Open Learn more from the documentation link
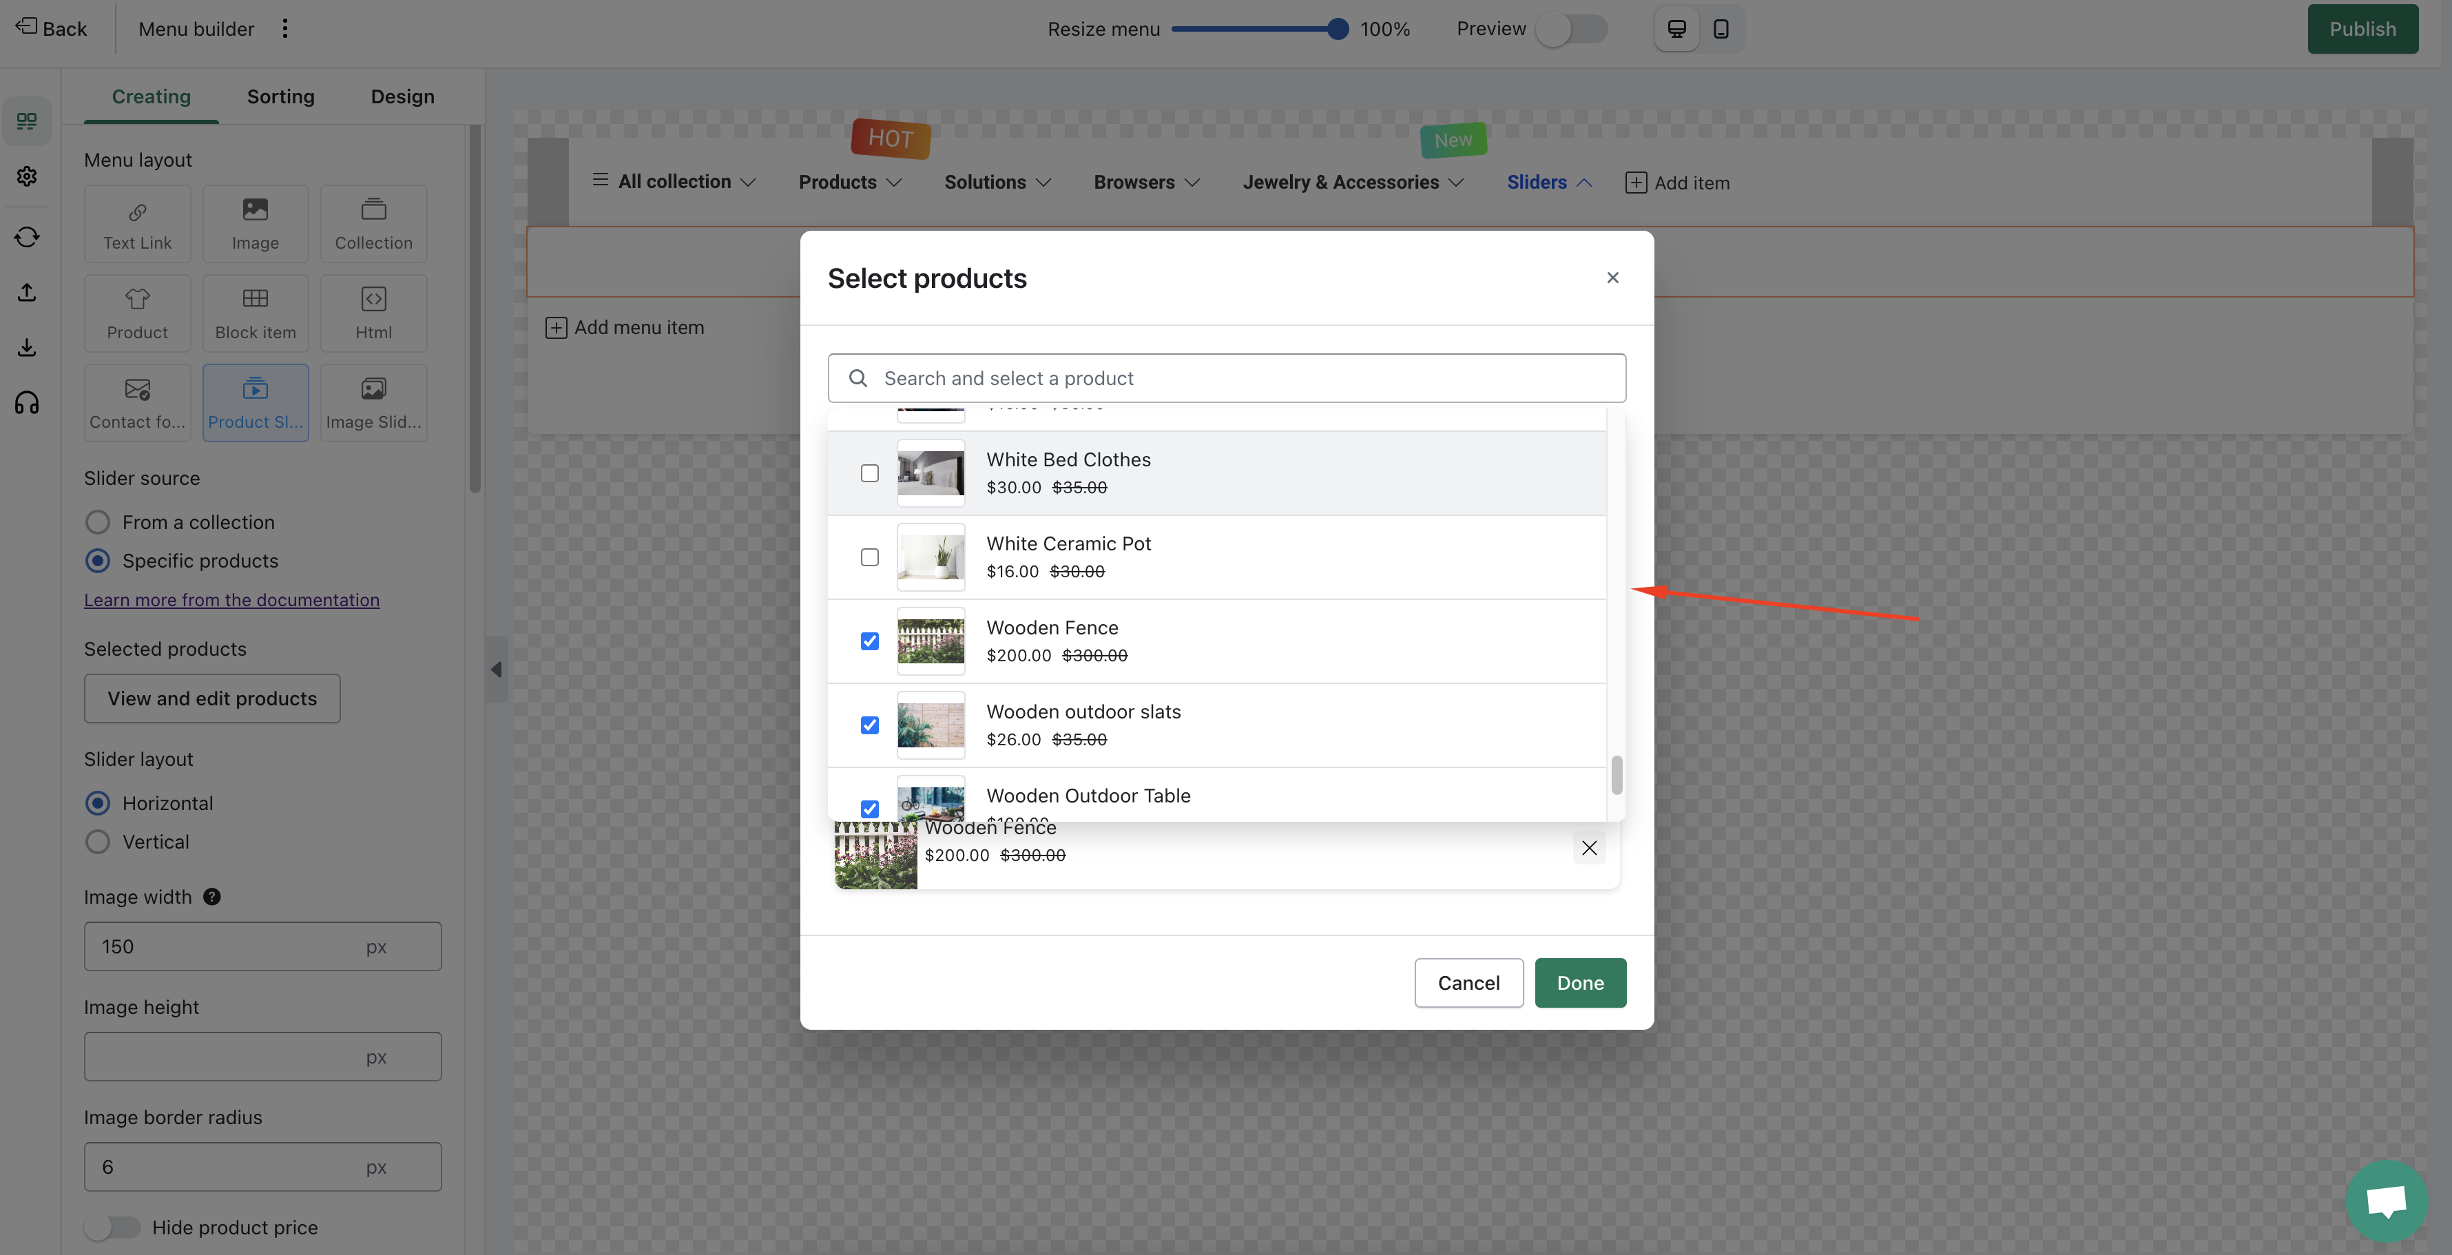The width and height of the screenshot is (2452, 1255). [x=231, y=600]
